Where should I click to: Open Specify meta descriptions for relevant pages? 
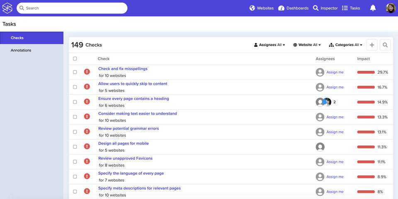click(139, 188)
